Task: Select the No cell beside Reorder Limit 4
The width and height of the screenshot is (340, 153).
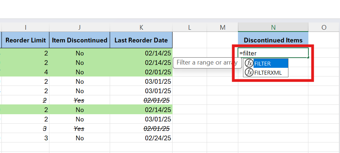Action: coord(80,72)
